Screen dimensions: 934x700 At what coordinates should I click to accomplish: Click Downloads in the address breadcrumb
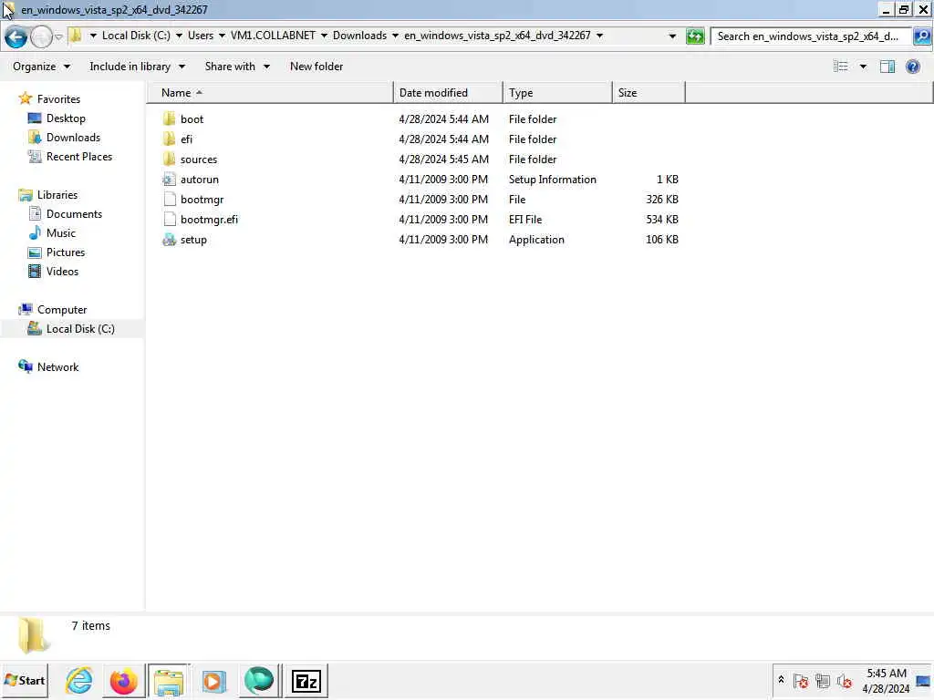click(x=359, y=36)
